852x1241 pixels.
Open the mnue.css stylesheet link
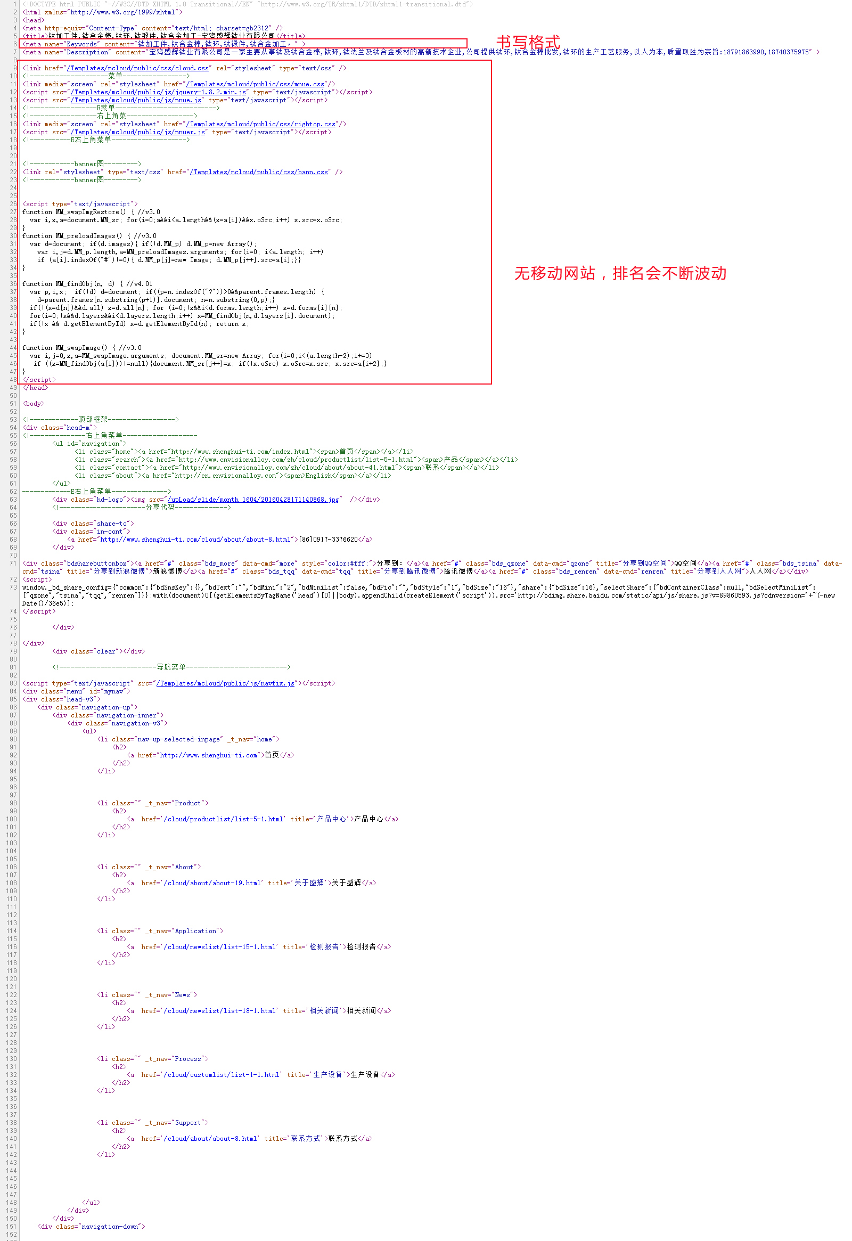point(255,84)
